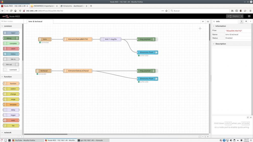
Task: Select Emoncms Push node after ExtractorDatosLeChacal
Action: point(147,79)
